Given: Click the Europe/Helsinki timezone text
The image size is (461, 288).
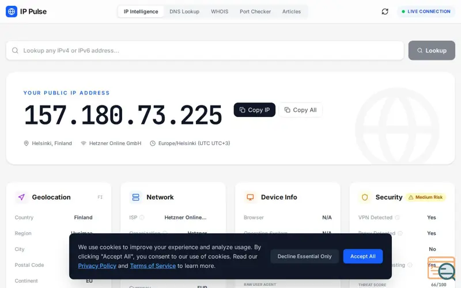Looking at the screenshot, I should coord(194,143).
